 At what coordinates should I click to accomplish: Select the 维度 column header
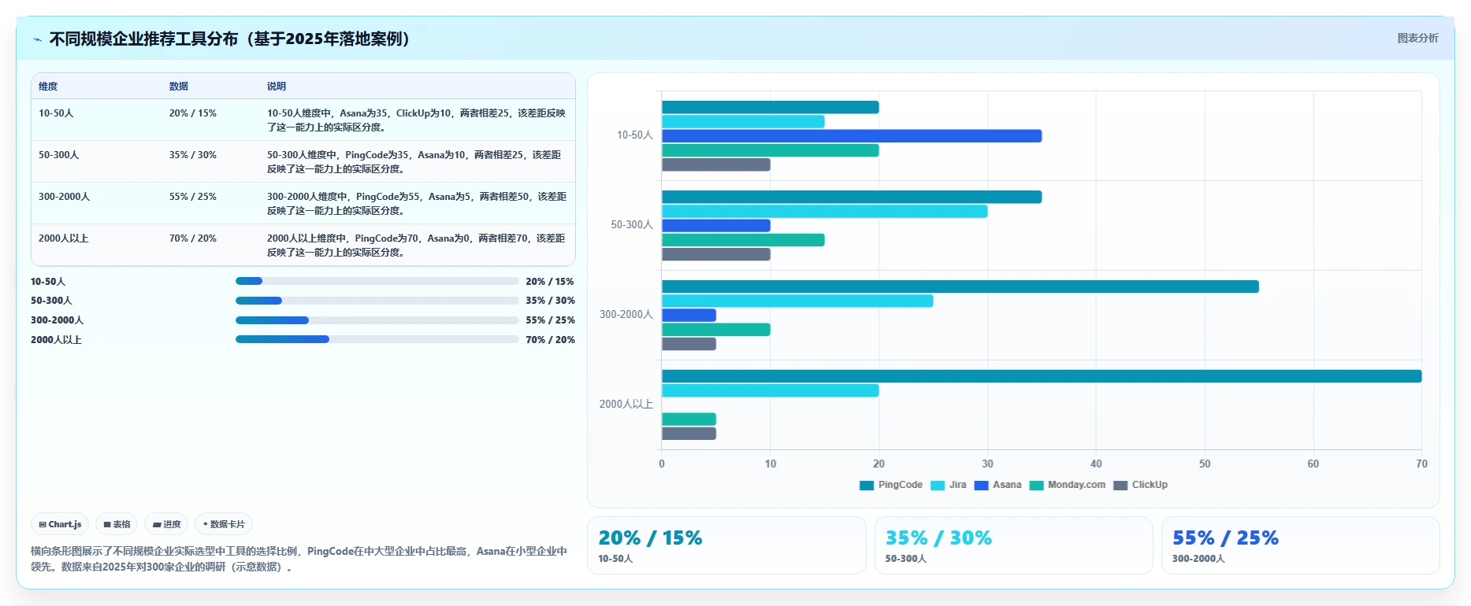tap(48, 87)
